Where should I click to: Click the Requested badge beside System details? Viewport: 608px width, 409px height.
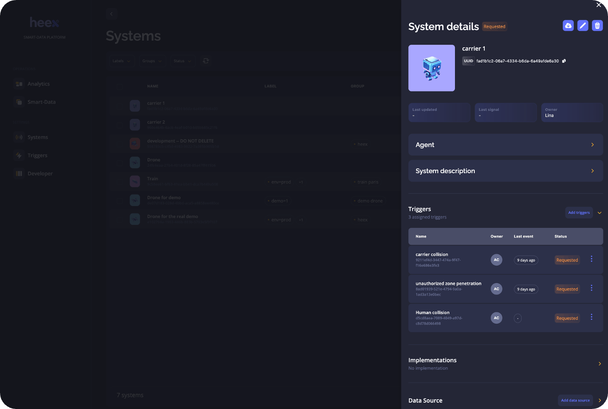(x=494, y=27)
